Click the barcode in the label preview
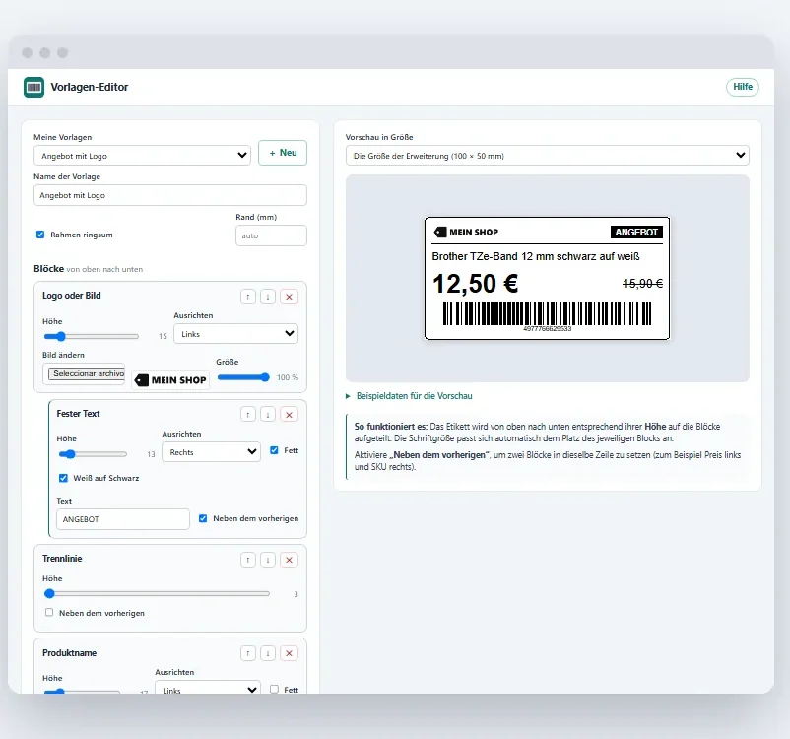Screen dimensions: 790x739 coord(547,316)
